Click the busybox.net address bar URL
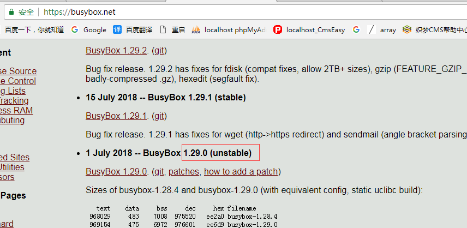 coord(80,12)
